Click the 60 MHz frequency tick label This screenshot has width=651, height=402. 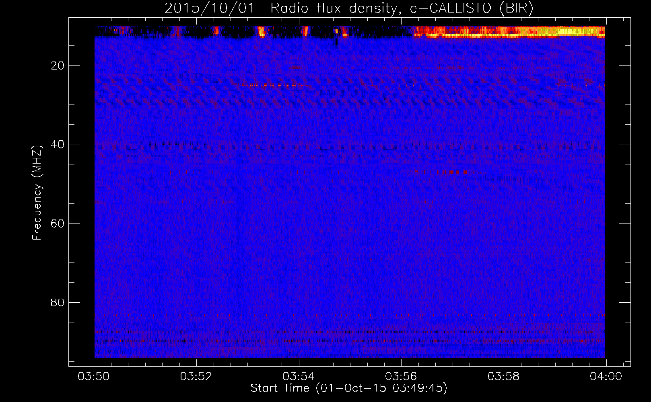point(58,224)
